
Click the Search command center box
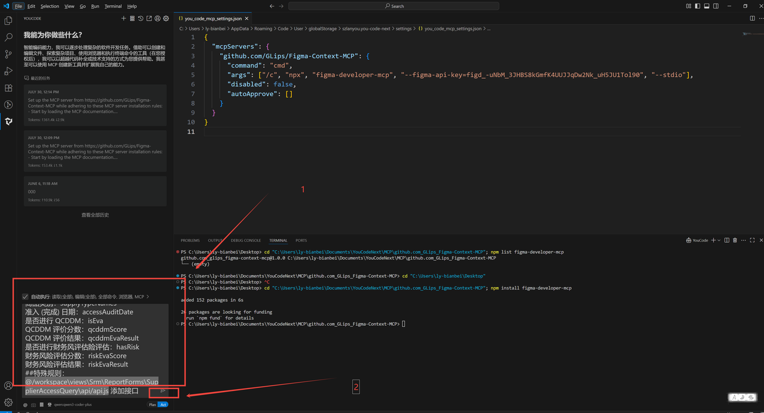[394, 6]
